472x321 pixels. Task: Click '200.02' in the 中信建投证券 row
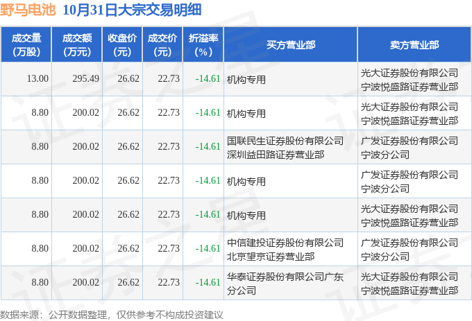click(x=85, y=249)
